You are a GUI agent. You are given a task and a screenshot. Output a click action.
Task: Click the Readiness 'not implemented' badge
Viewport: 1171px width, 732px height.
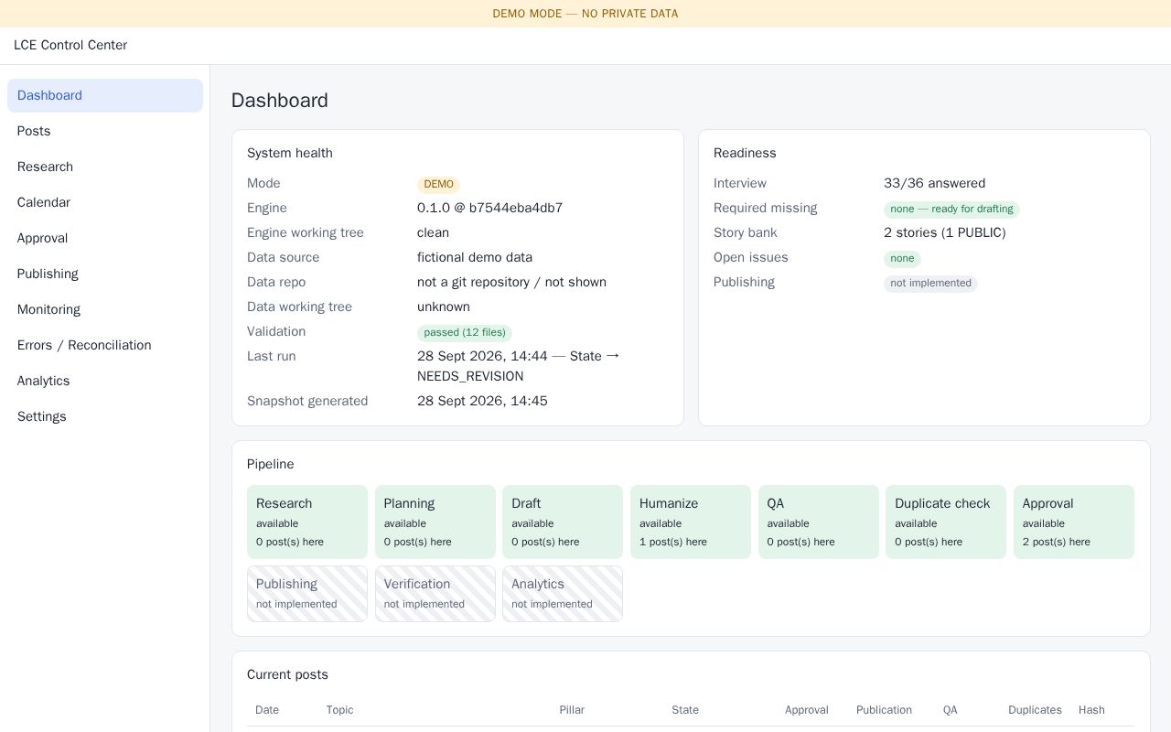point(930,283)
